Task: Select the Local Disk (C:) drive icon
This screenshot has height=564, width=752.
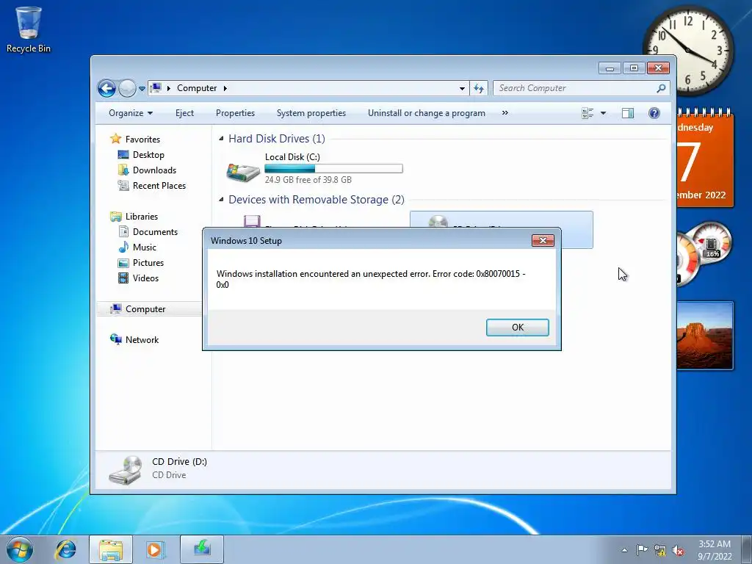Action: (x=243, y=172)
